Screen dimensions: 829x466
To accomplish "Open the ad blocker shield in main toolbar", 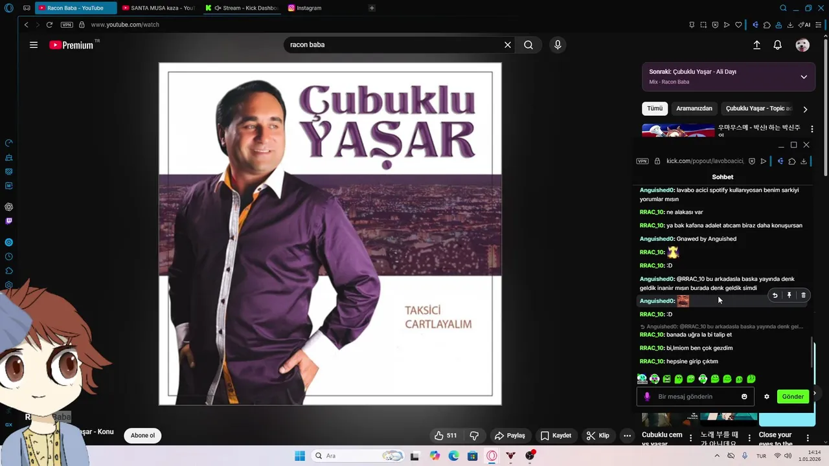I will pyautogui.click(x=715, y=25).
